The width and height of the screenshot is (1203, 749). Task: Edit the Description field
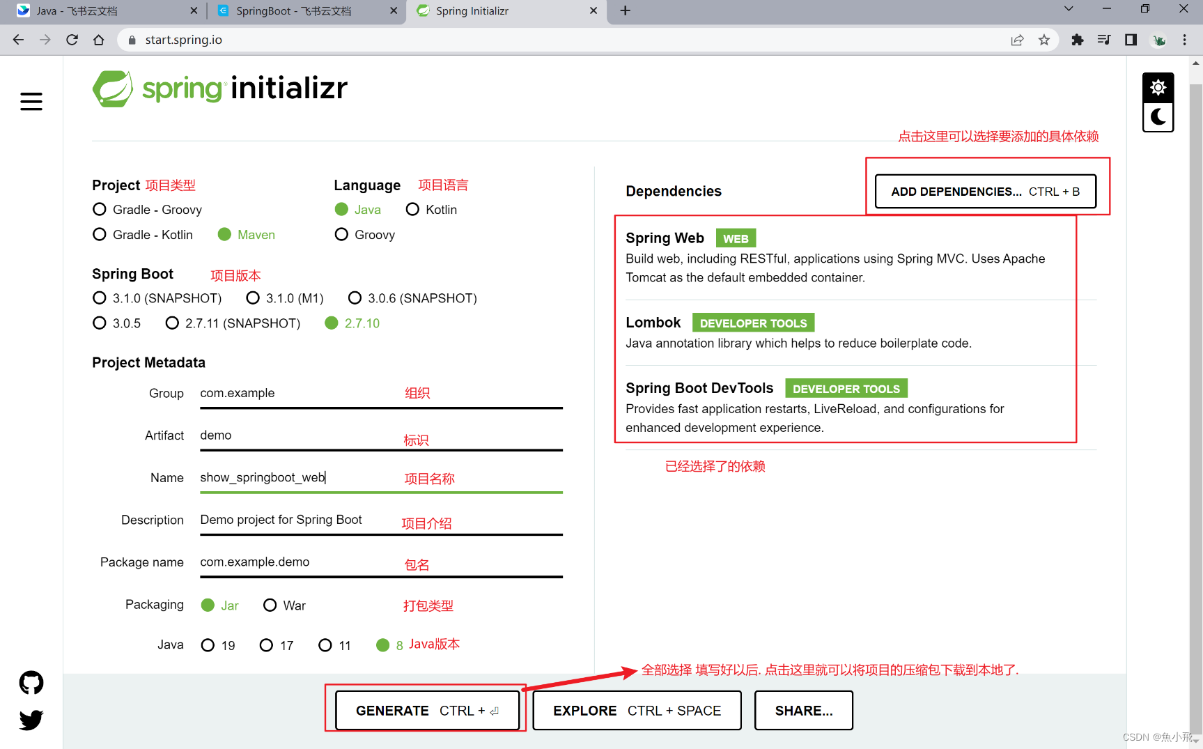(381, 521)
